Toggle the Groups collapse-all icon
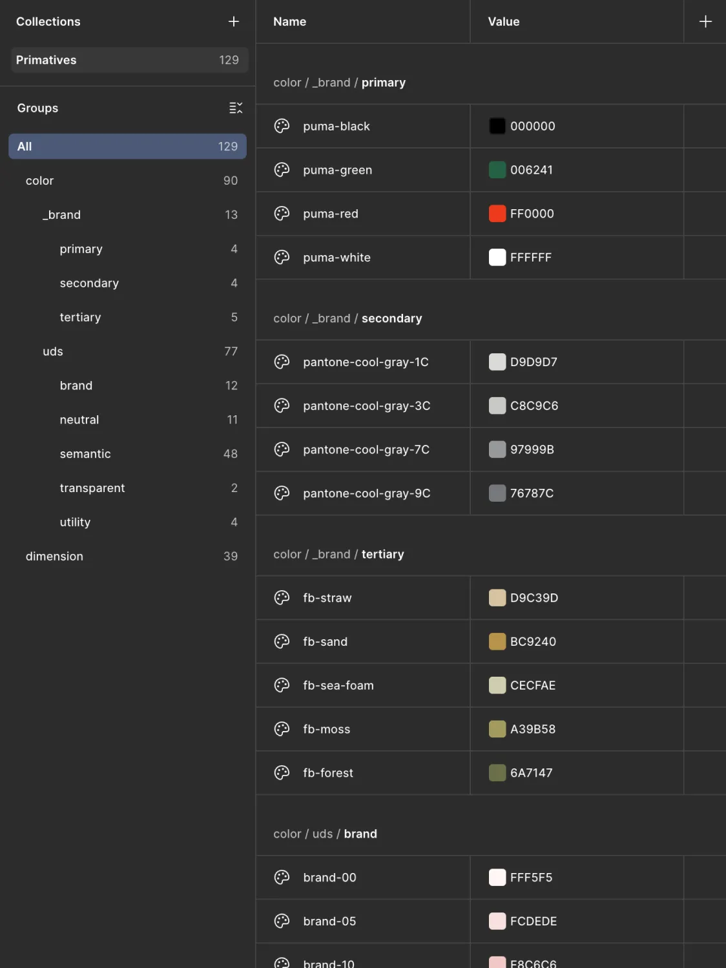The height and width of the screenshot is (968, 726). pos(236,108)
